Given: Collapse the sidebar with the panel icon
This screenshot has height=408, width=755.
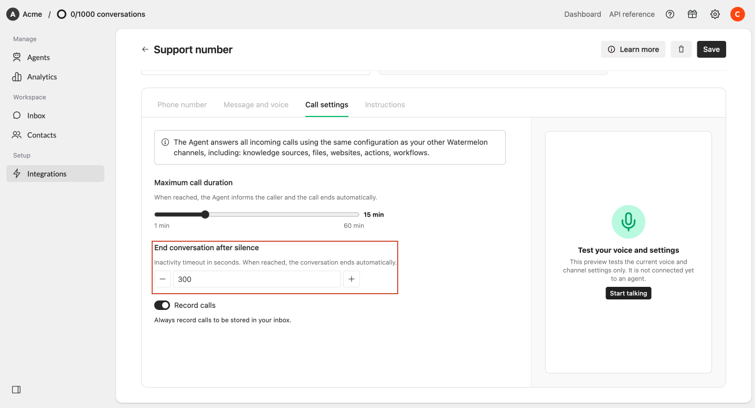Looking at the screenshot, I should click(x=16, y=390).
